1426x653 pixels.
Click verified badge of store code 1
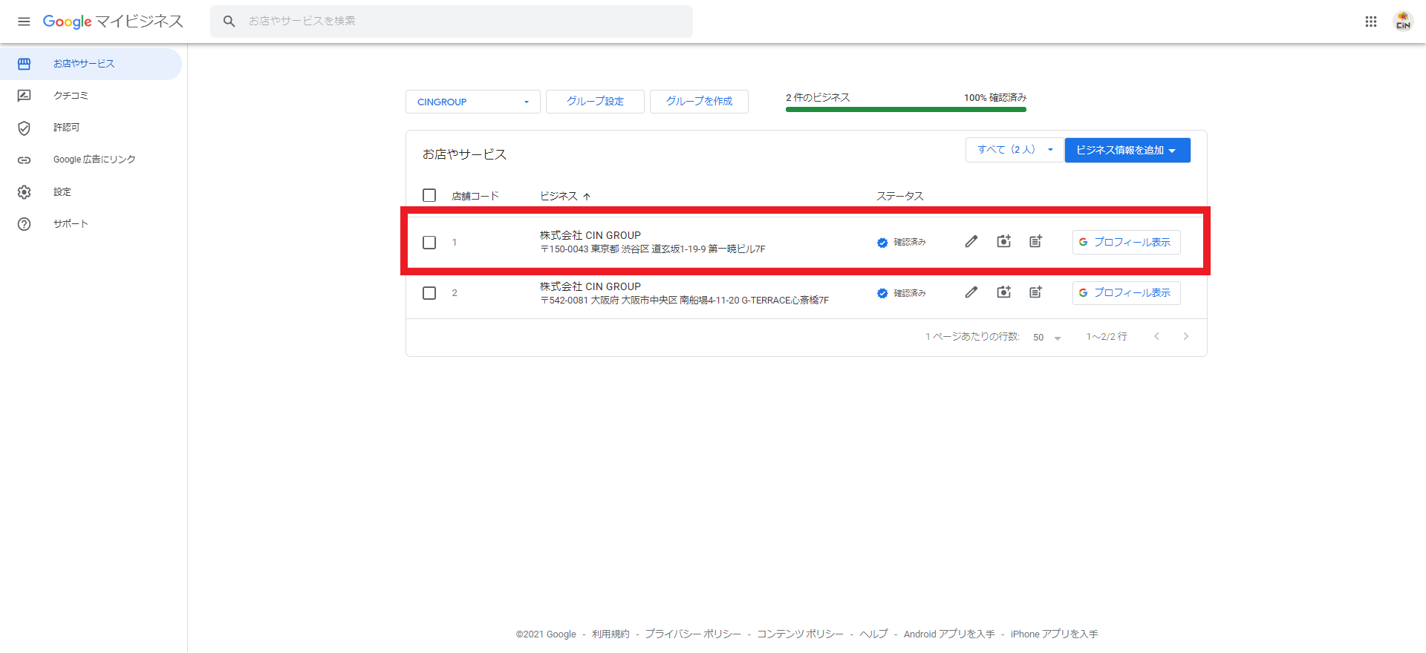[x=882, y=243]
